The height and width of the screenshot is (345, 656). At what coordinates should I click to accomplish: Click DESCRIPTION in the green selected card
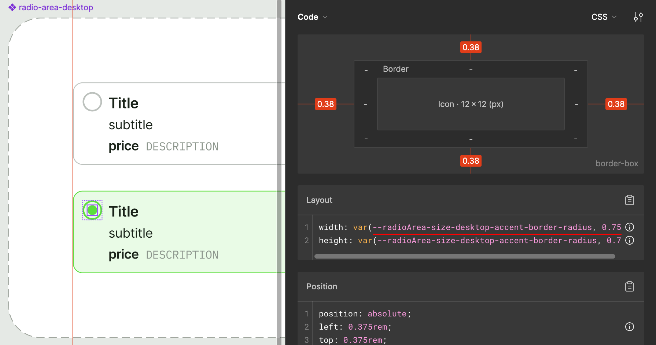coord(182,255)
